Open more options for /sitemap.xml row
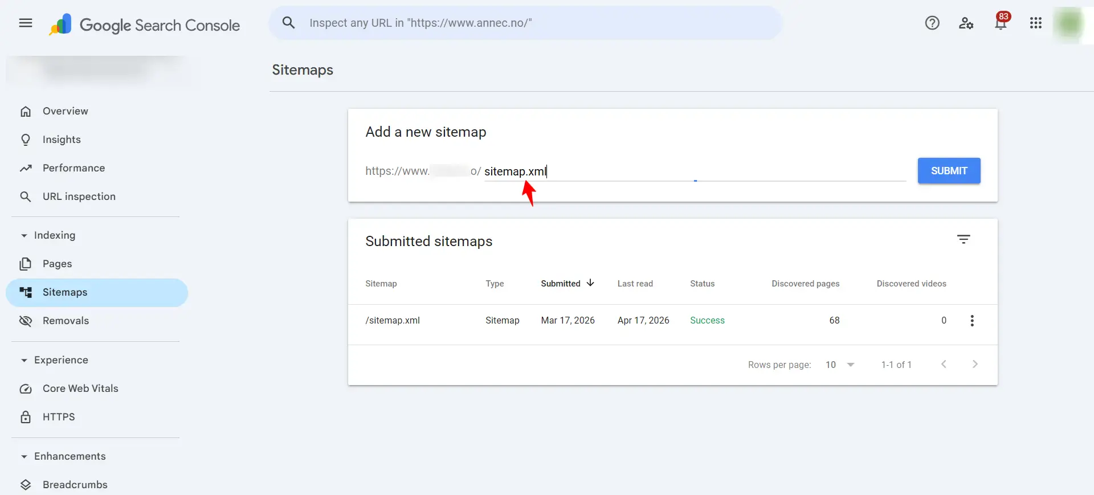 tap(972, 321)
